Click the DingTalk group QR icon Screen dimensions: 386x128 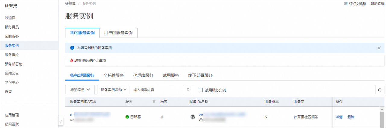[346, 4]
